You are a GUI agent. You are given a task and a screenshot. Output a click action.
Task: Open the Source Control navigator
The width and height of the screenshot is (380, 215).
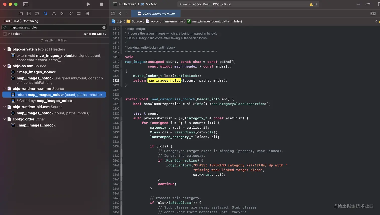click(29, 13)
